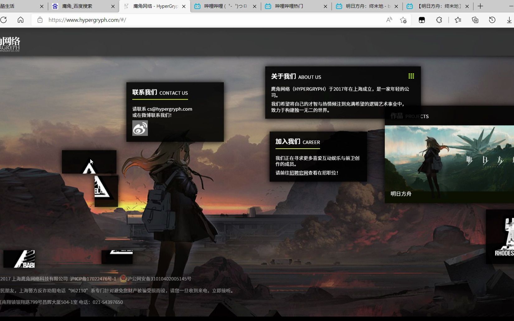Switch to the 哔哩哔哩热门 tab
Screen dimensions: 514x321
[296, 6]
